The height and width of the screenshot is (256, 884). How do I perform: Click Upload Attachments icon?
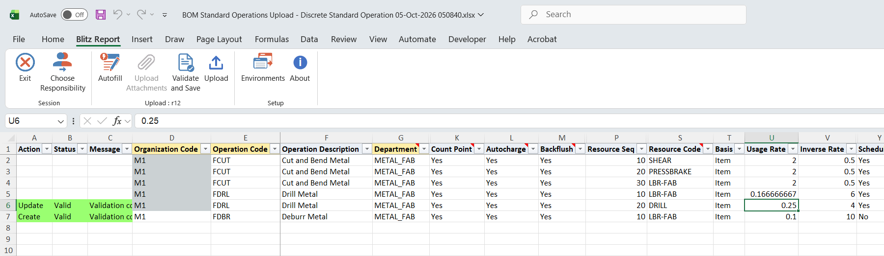(146, 63)
